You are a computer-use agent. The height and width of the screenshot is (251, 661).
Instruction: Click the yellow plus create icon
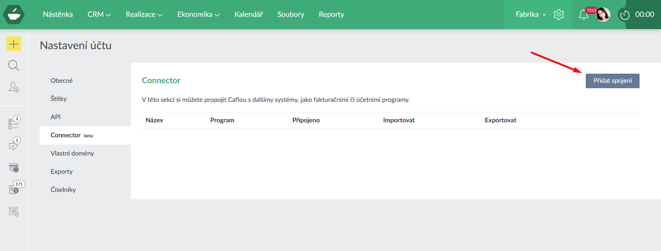pos(14,44)
